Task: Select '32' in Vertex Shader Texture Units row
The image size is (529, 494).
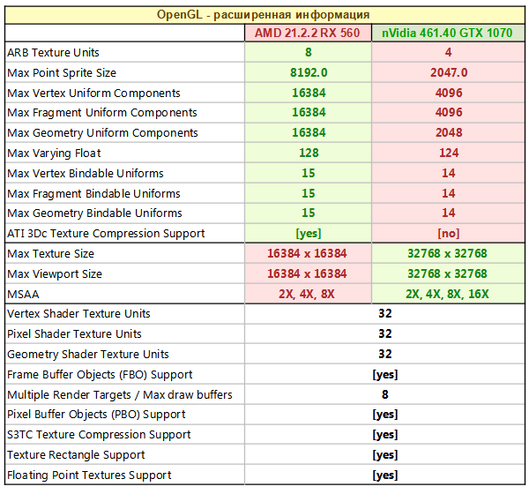Action: (x=385, y=314)
